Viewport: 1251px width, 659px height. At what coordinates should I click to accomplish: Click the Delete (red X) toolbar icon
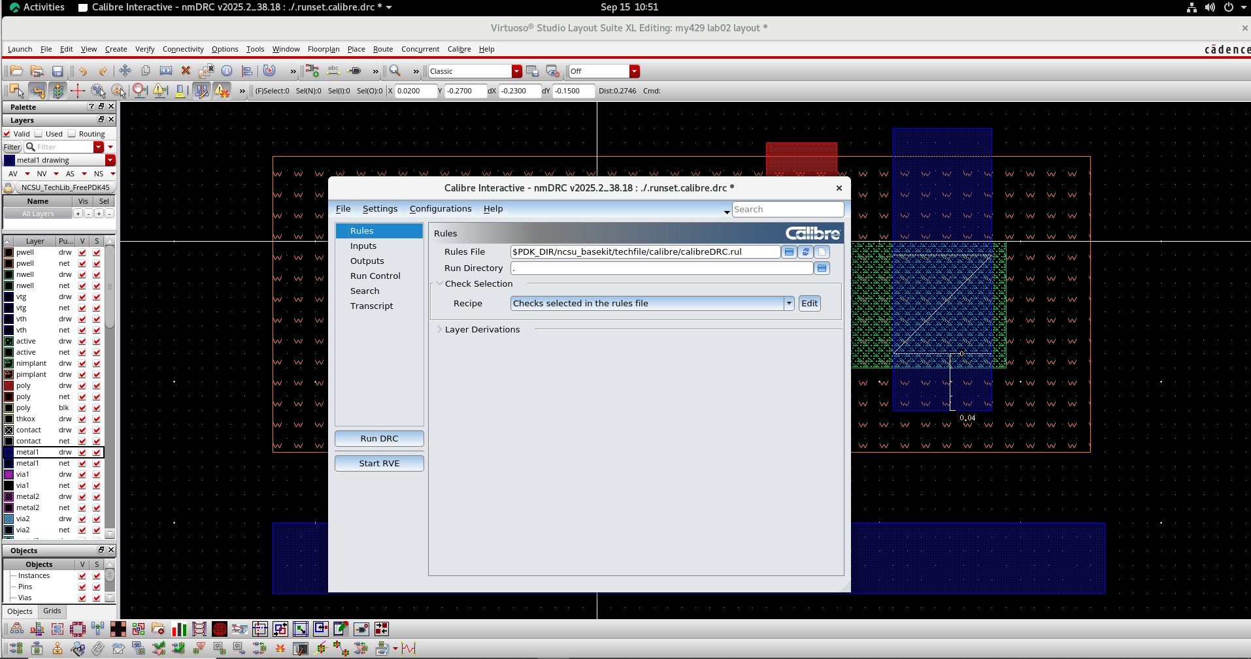(x=186, y=71)
